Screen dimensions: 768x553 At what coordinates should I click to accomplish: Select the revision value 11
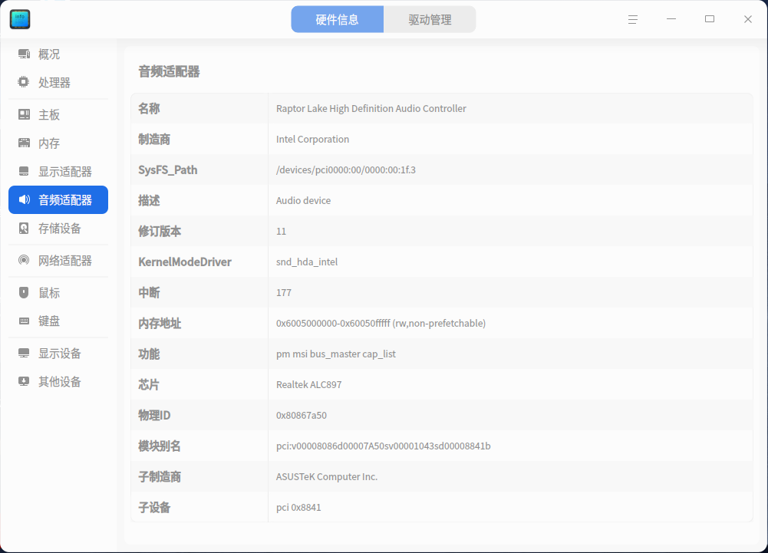pos(281,231)
